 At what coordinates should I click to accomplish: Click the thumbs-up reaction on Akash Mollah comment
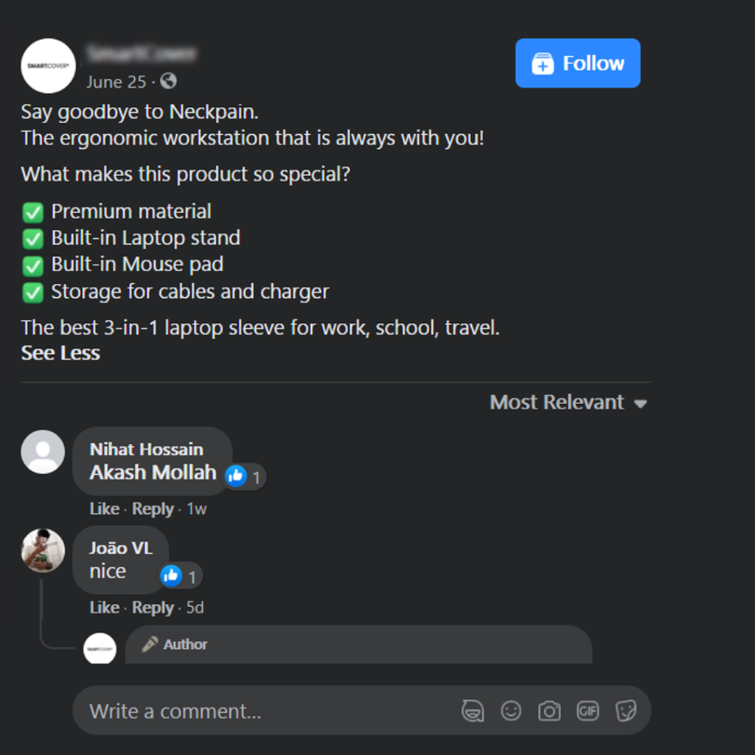coord(236,477)
